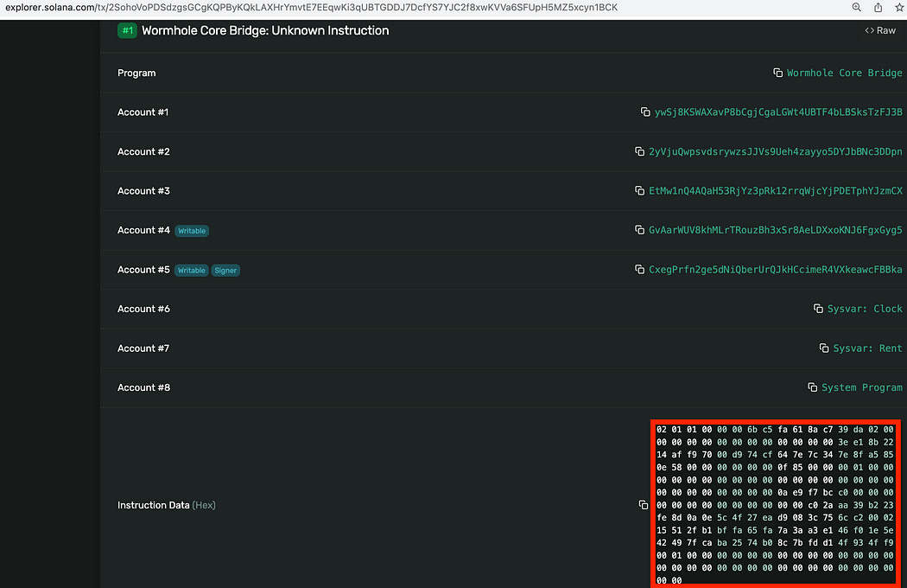This screenshot has width=907, height=588.
Task: Open account 2yVjuQwpsvdsrywzsJJVs9Ueh4zayyo5DYJbBNc3DDpn
Action: tap(776, 152)
